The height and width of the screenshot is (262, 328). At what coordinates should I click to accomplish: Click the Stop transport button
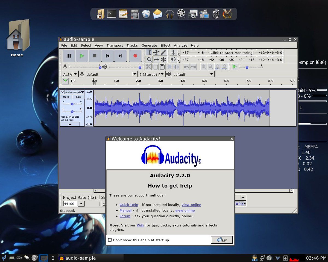pos(95,56)
